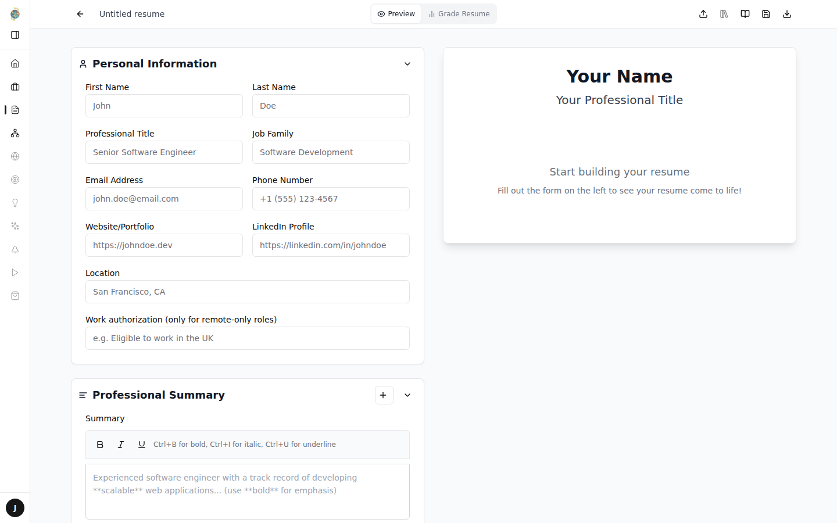Viewport: 837px width, 523px height.
Task: Focus the Last Name input field
Action: (x=331, y=106)
